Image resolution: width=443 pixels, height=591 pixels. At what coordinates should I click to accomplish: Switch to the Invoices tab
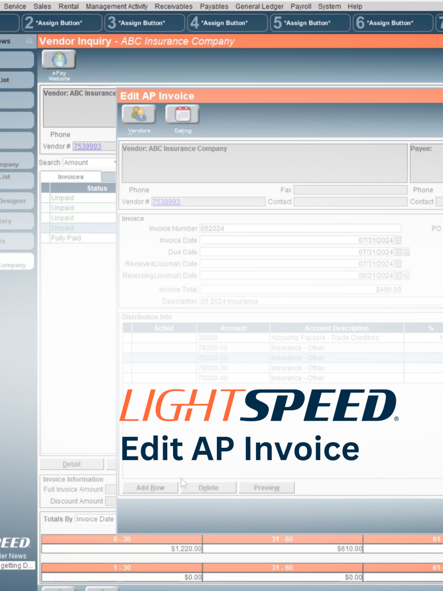point(70,177)
